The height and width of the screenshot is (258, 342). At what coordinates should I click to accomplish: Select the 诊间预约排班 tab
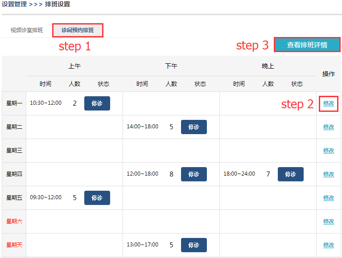click(78, 31)
